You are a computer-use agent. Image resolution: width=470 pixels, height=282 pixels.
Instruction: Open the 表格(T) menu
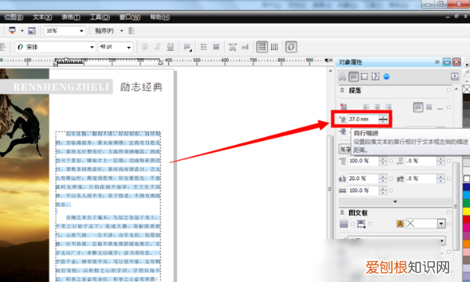[x=70, y=17]
